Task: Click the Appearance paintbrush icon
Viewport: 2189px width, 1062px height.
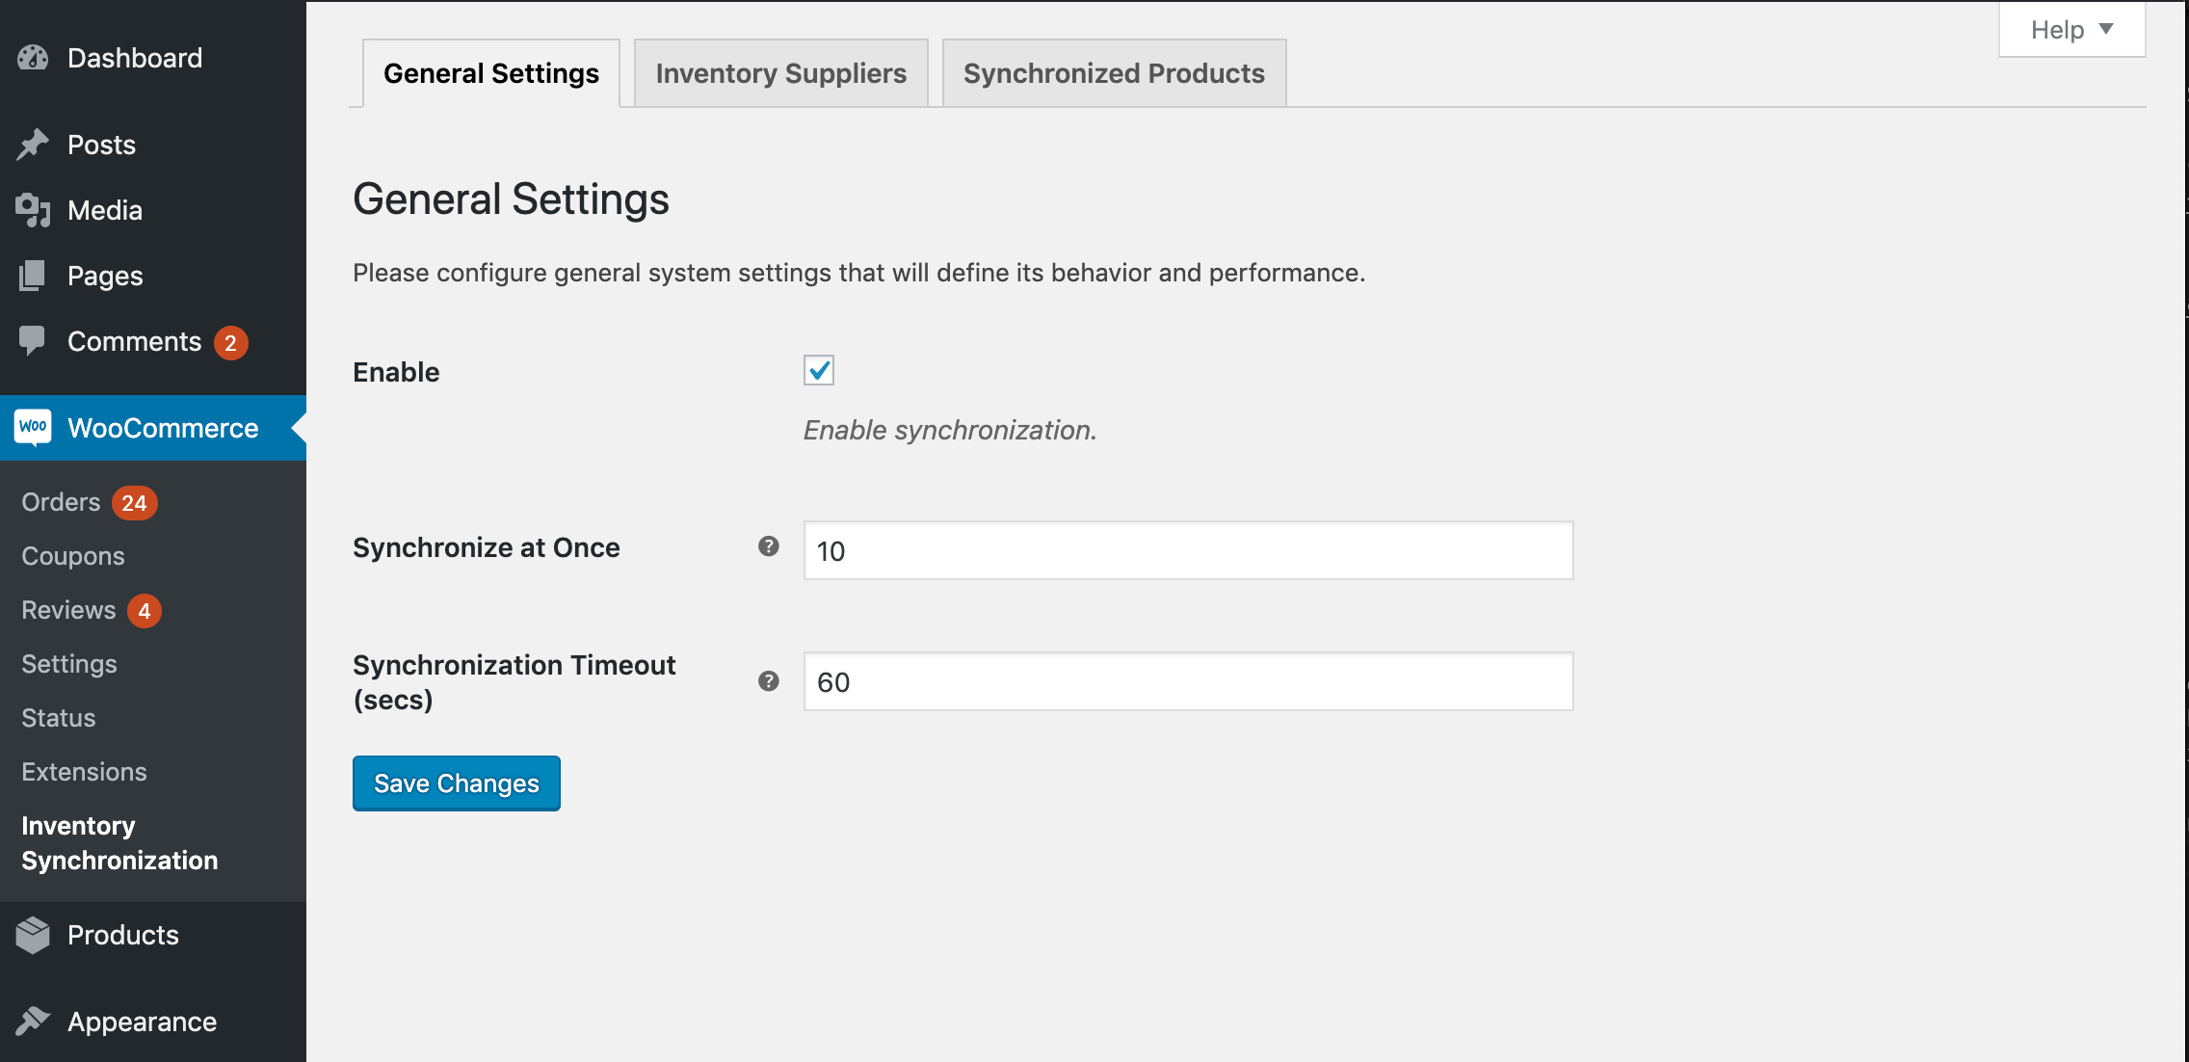Action: (x=33, y=1021)
